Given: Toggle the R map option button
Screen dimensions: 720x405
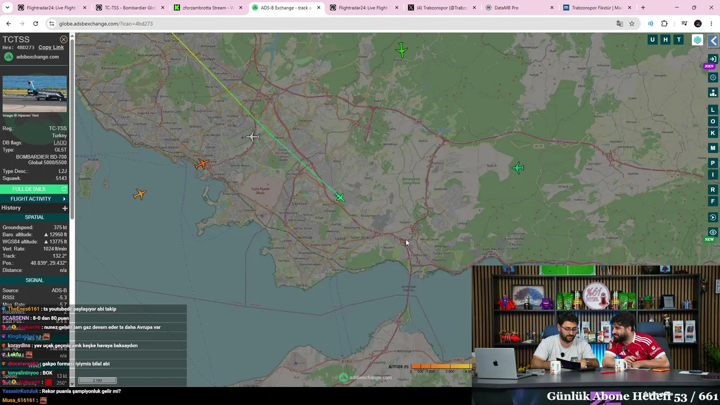Looking at the screenshot, I should [713, 190].
